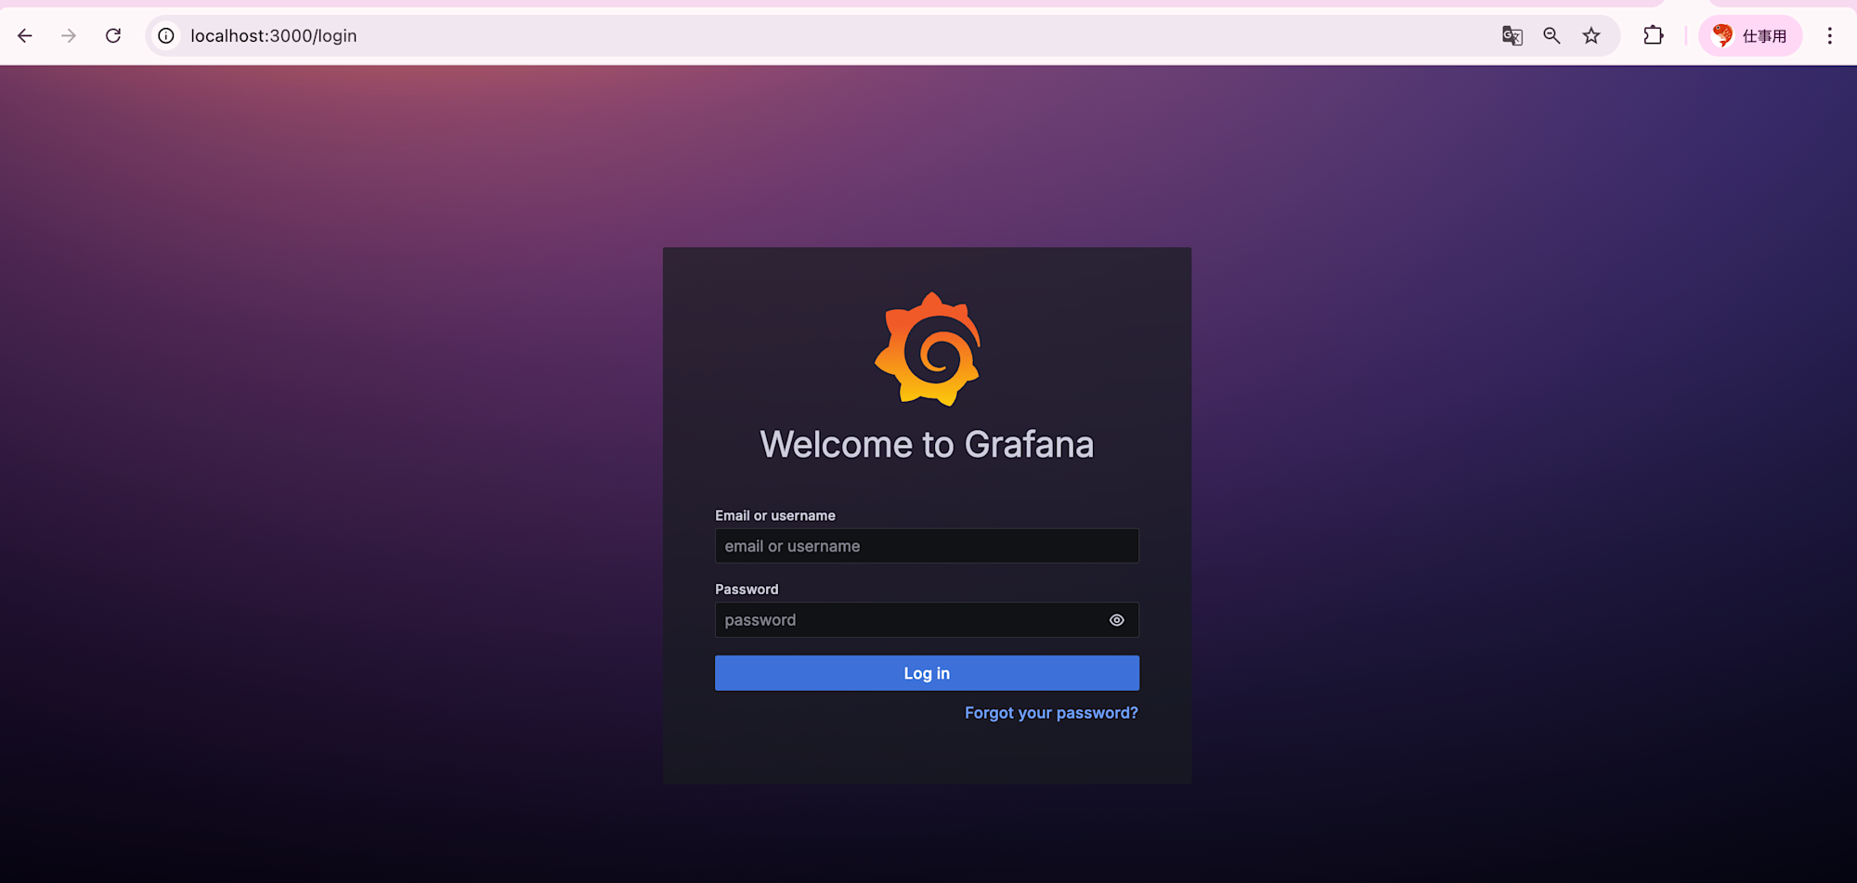This screenshot has width=1857, height=883.
Task: Open the 仕事用 Chrome profile menu
Action: tap(1750, 36)
